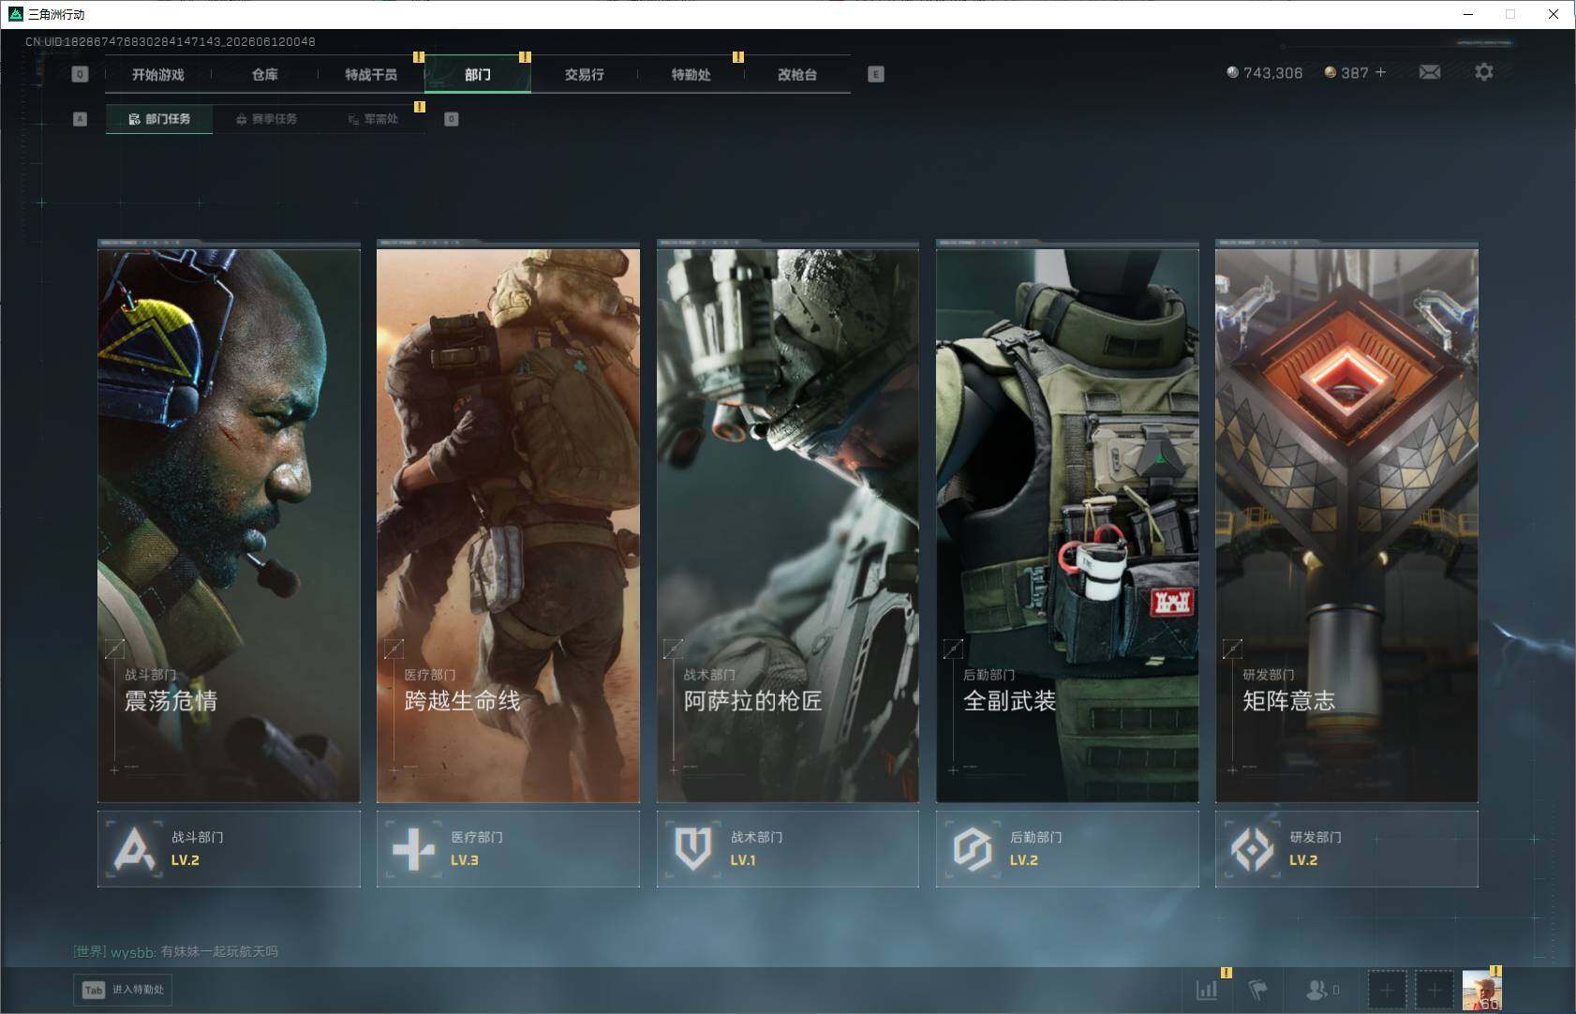Click the plus next to 387 currency

[1380, 72]
